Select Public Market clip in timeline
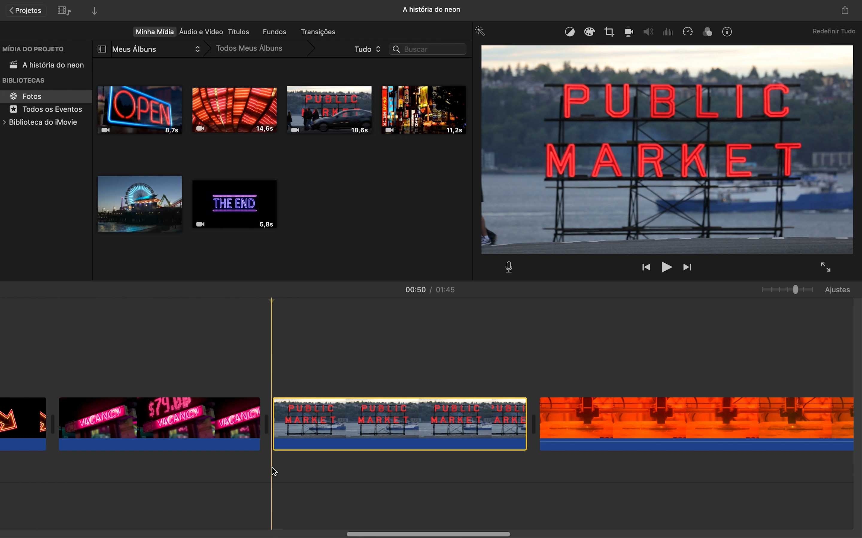This screenshot has height=538, width=862. (400, 424)
